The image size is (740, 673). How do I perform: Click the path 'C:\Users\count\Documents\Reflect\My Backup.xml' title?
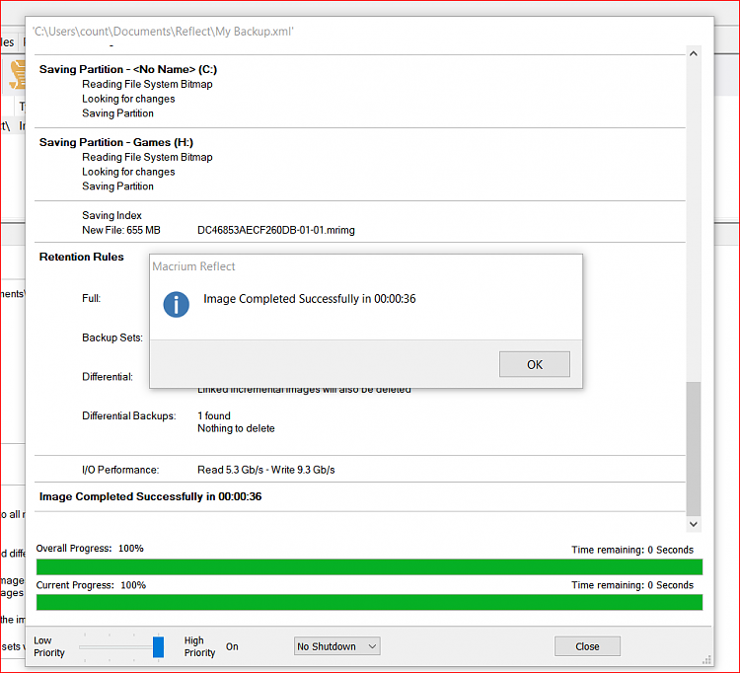click(x=163, y=32)
